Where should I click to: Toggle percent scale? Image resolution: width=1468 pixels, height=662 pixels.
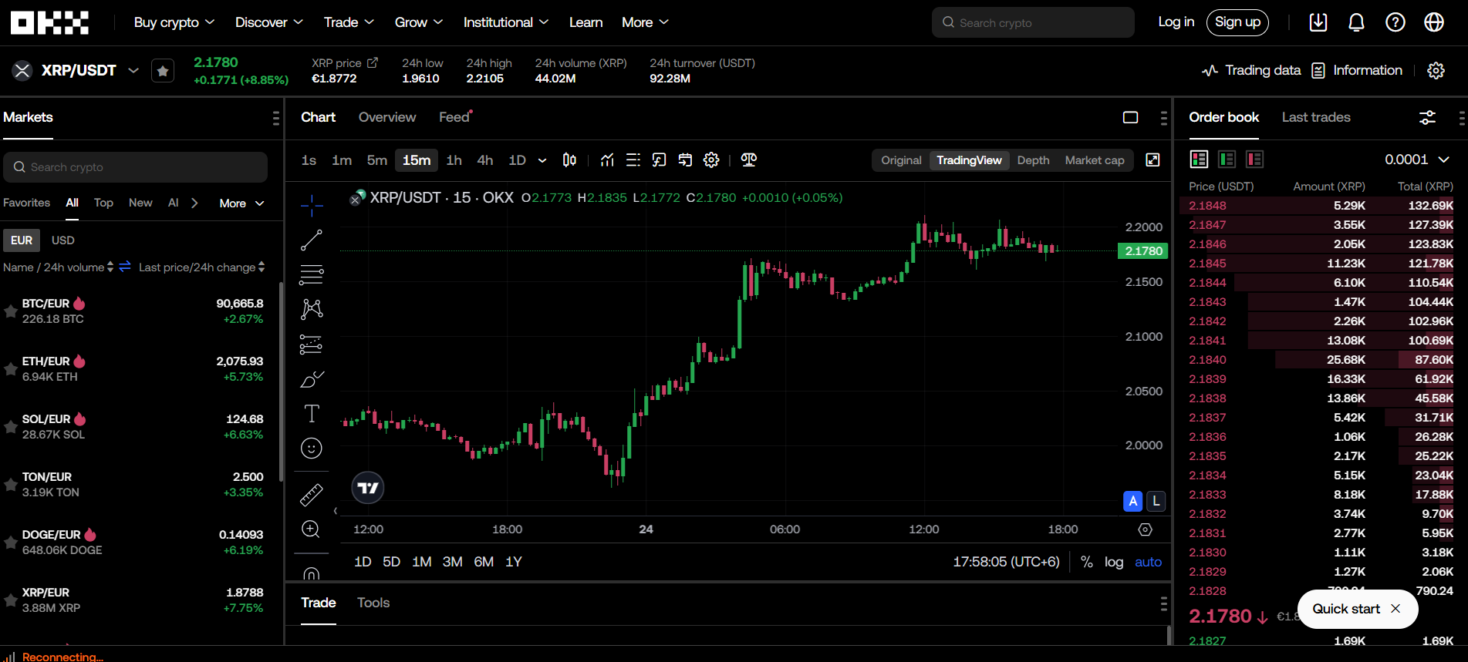[x=1086, y=562]
